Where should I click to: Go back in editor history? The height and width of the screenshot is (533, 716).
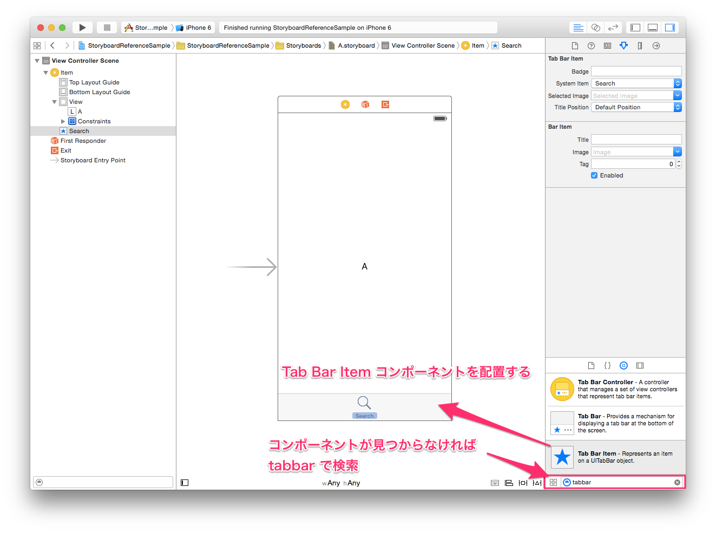pyautogui.click(x=52, y=45)
